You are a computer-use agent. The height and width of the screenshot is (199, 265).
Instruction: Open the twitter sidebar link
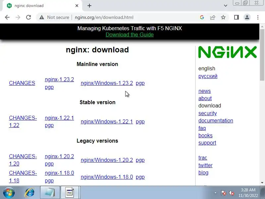pyautogui.click(x=205, y=165)
